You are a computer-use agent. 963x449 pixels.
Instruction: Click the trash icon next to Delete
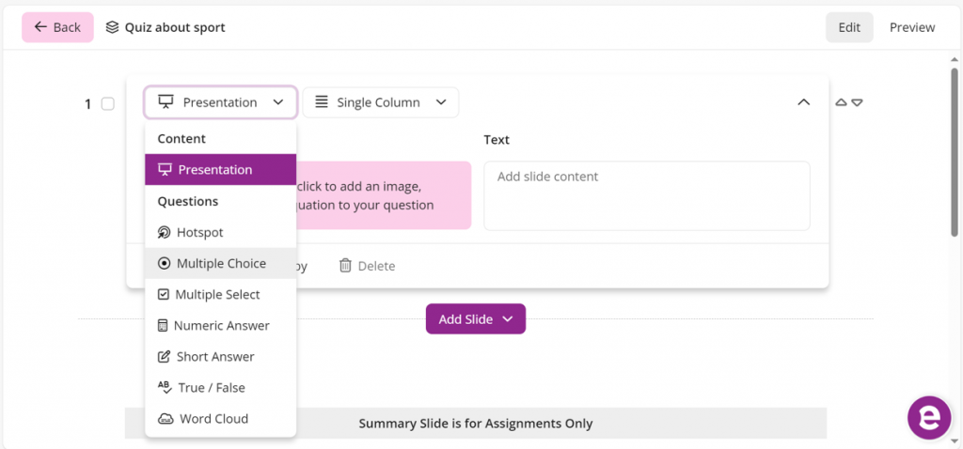(x=345, y=266)
